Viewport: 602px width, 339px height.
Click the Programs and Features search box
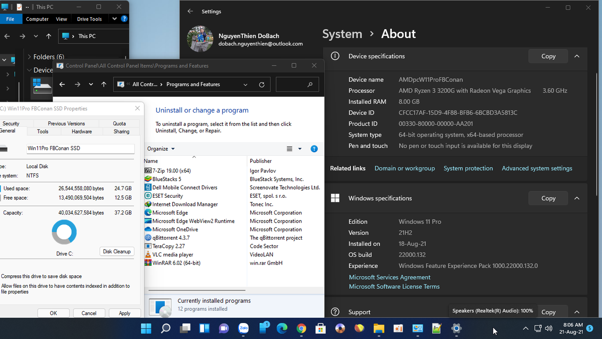click(297, 85)
